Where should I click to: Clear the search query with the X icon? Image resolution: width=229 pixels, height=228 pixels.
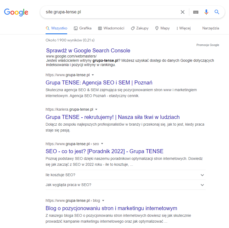click(x=183, y=12)
